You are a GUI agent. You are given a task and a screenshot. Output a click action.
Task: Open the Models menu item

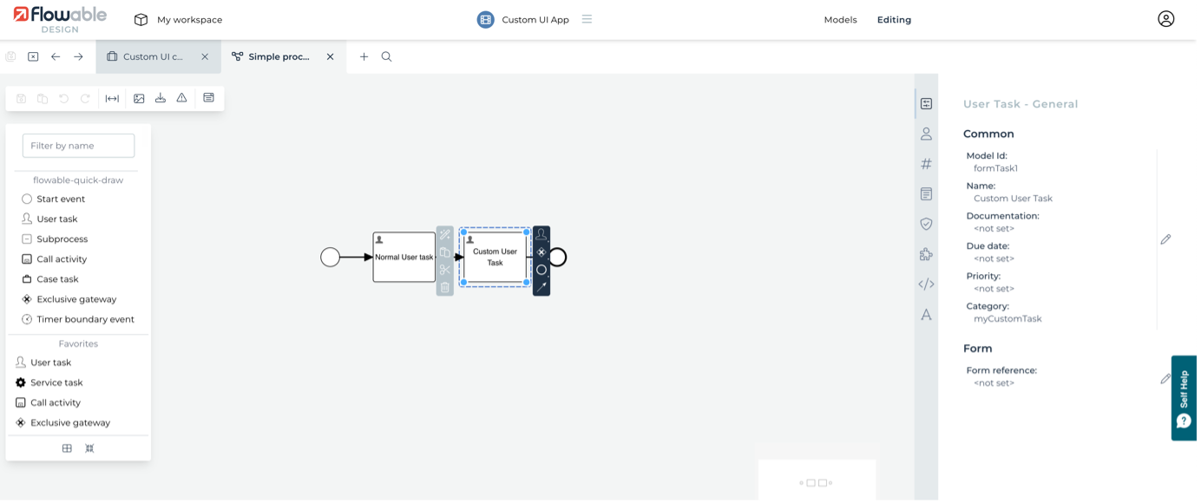840,20
